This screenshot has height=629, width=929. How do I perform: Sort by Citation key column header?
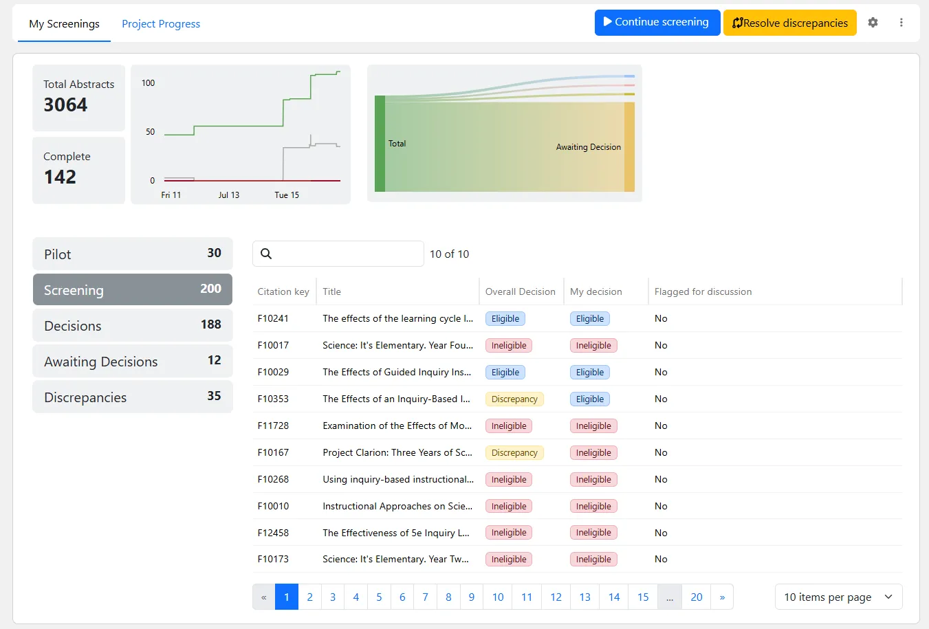[283, 291]
